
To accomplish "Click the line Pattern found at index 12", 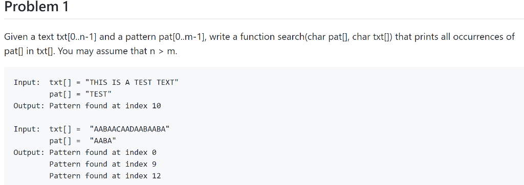I will coord(105,176).
